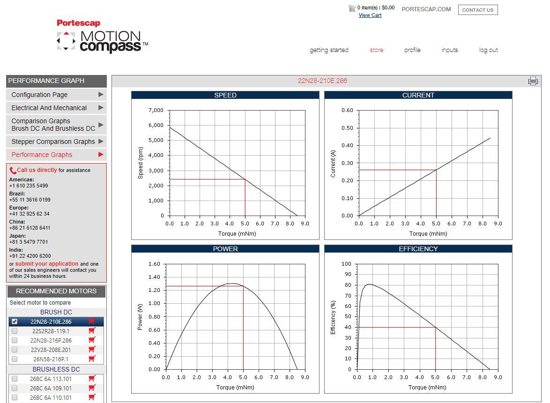Click Americas phone number +1 610 235 5499
The width and height of the screenshot is (550, 403).
click(29, 186)
